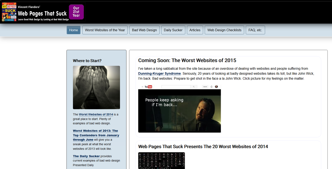Open the Articles nav item
Image resolution: width=332 pixels, height=169 pixels.
[195, 30]
